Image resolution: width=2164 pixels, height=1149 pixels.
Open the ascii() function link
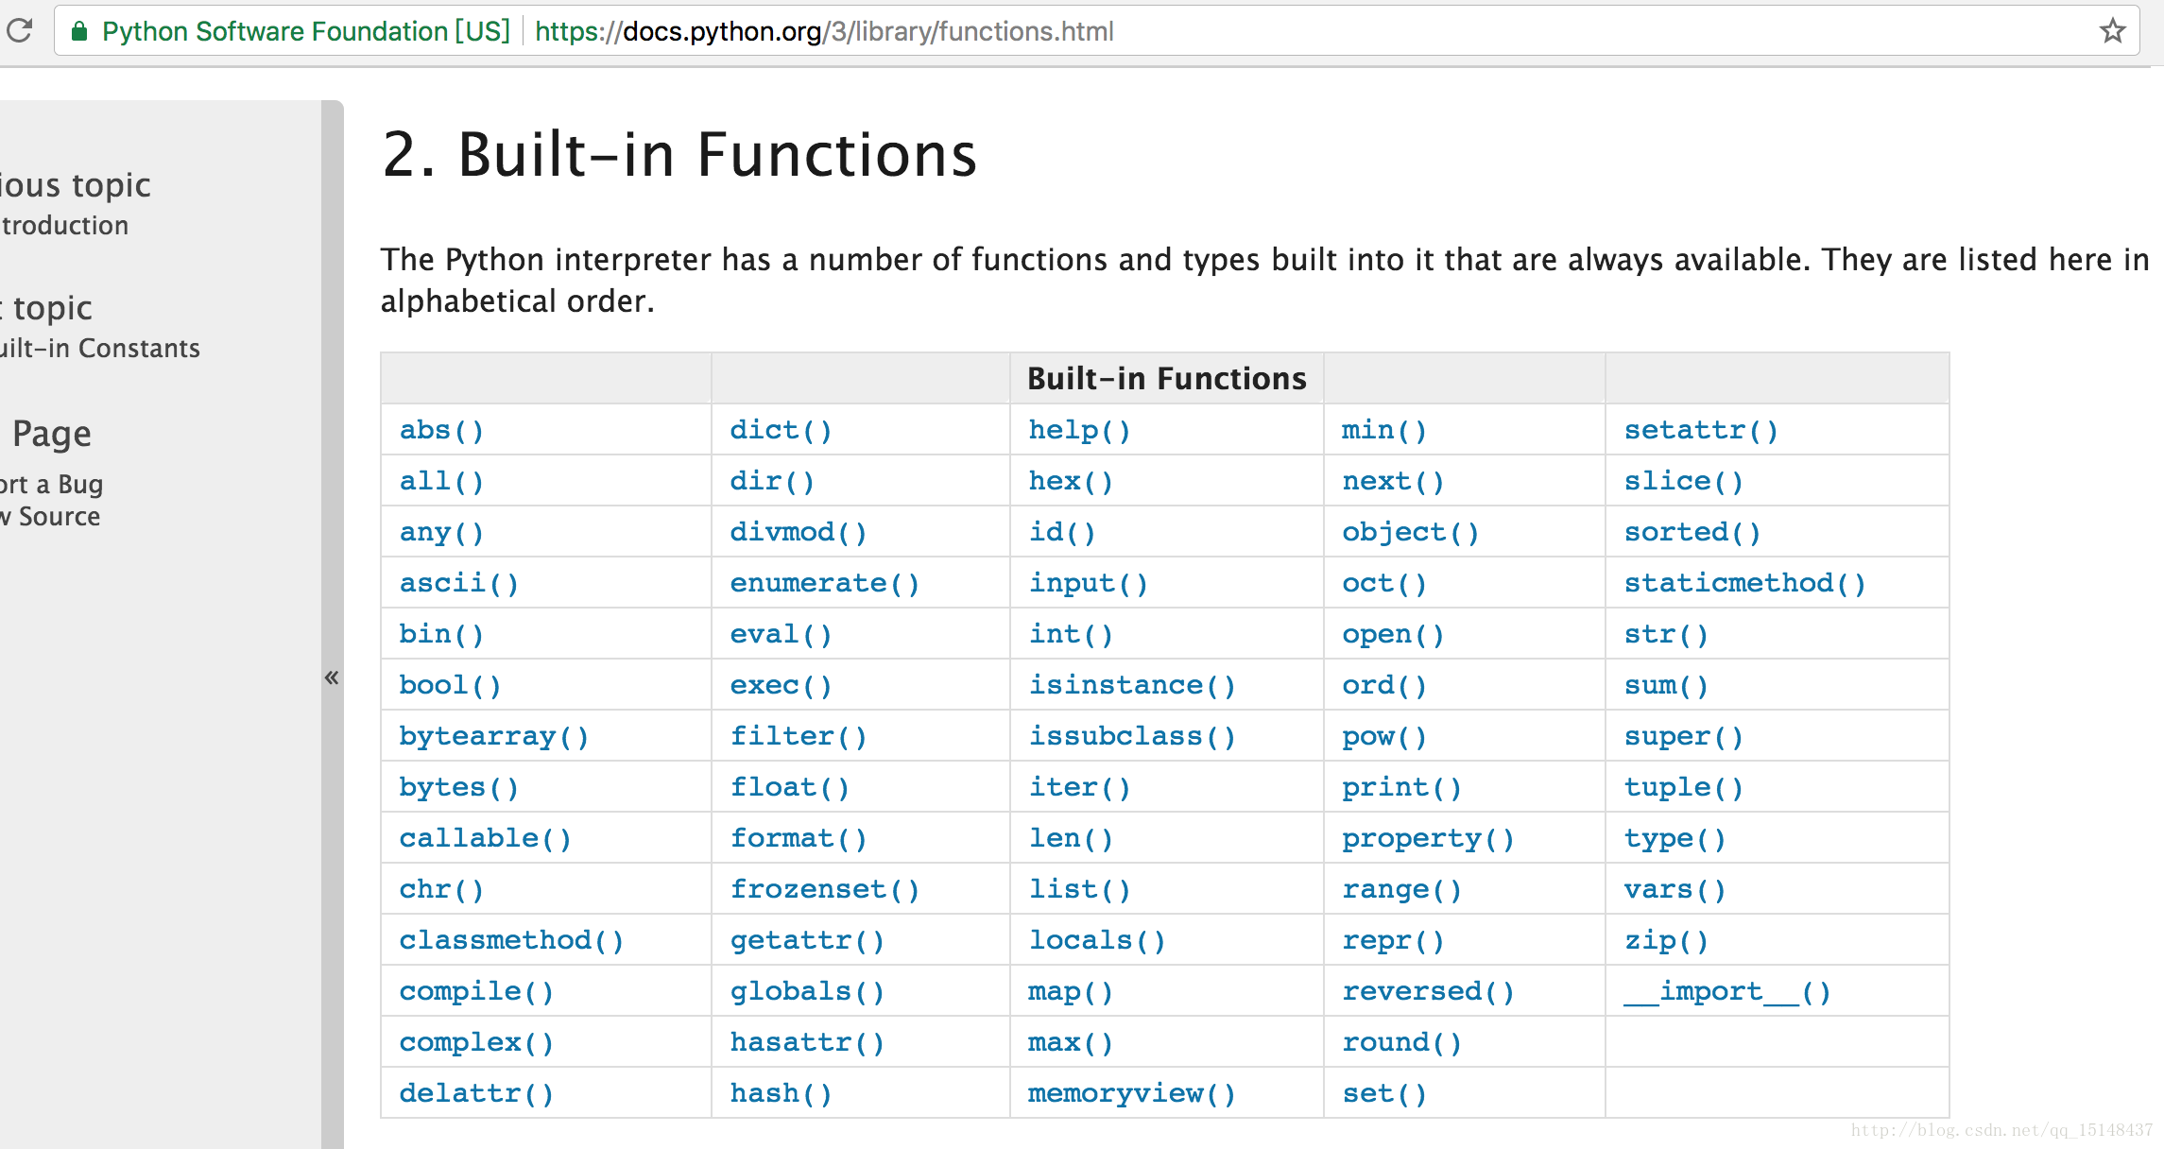[459, 584]
